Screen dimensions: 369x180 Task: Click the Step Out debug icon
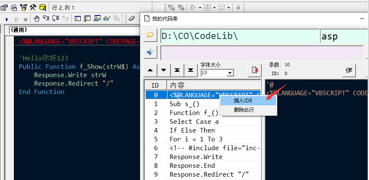click(65, 18)
